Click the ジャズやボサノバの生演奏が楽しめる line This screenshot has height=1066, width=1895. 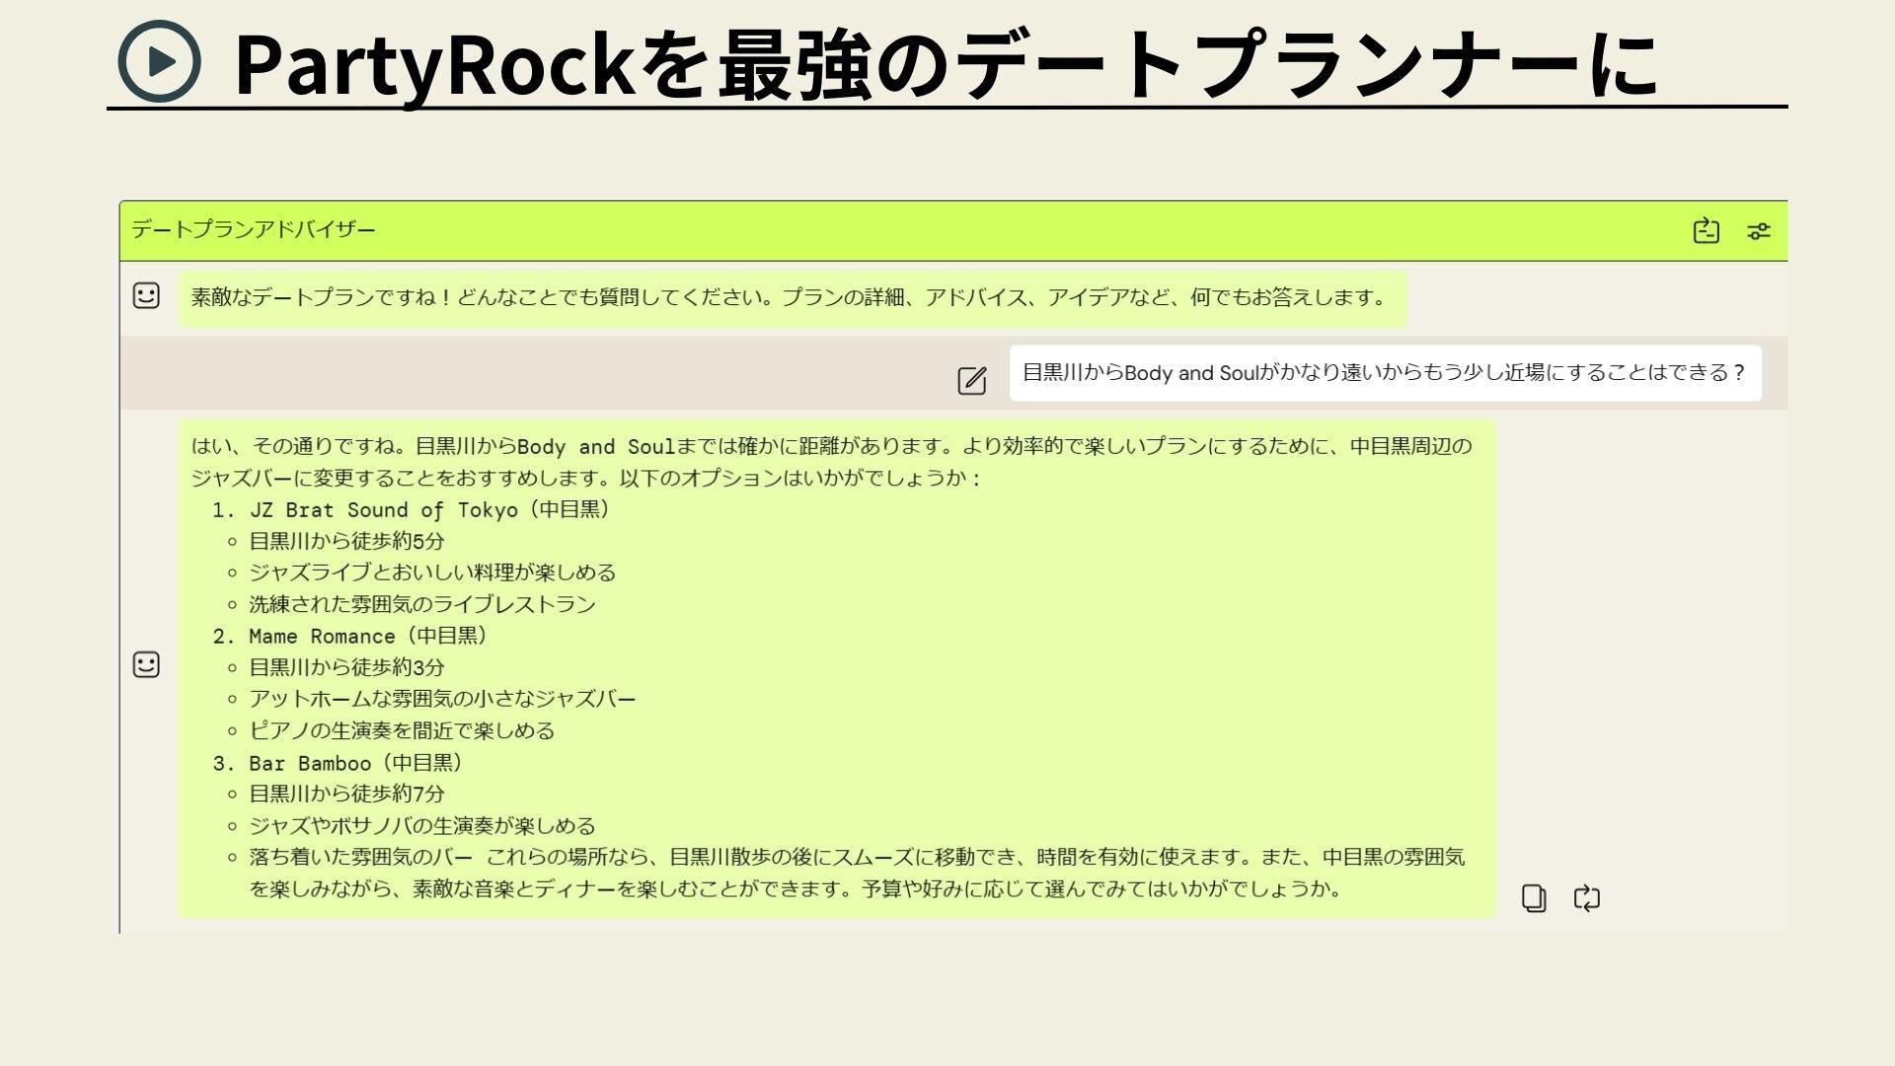422,825
